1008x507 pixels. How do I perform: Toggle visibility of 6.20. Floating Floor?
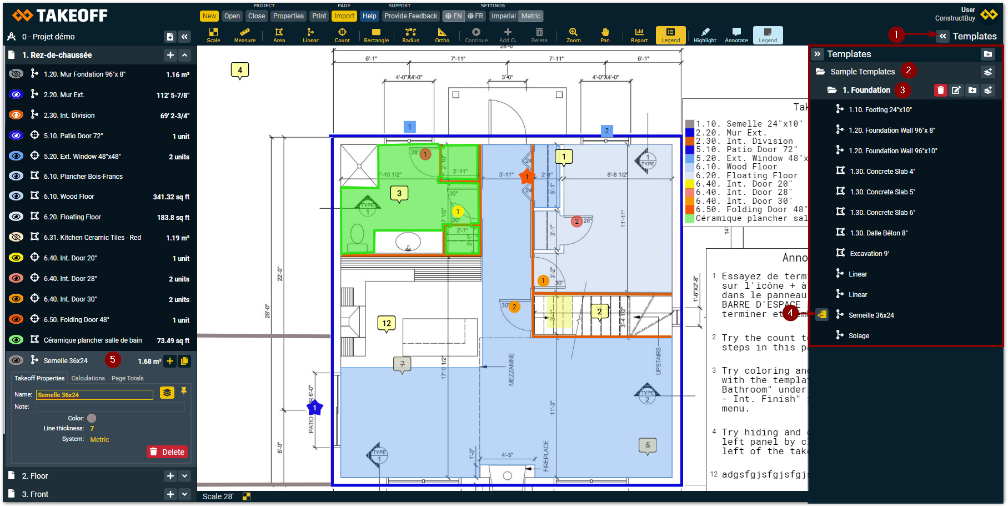click(16, 217)
